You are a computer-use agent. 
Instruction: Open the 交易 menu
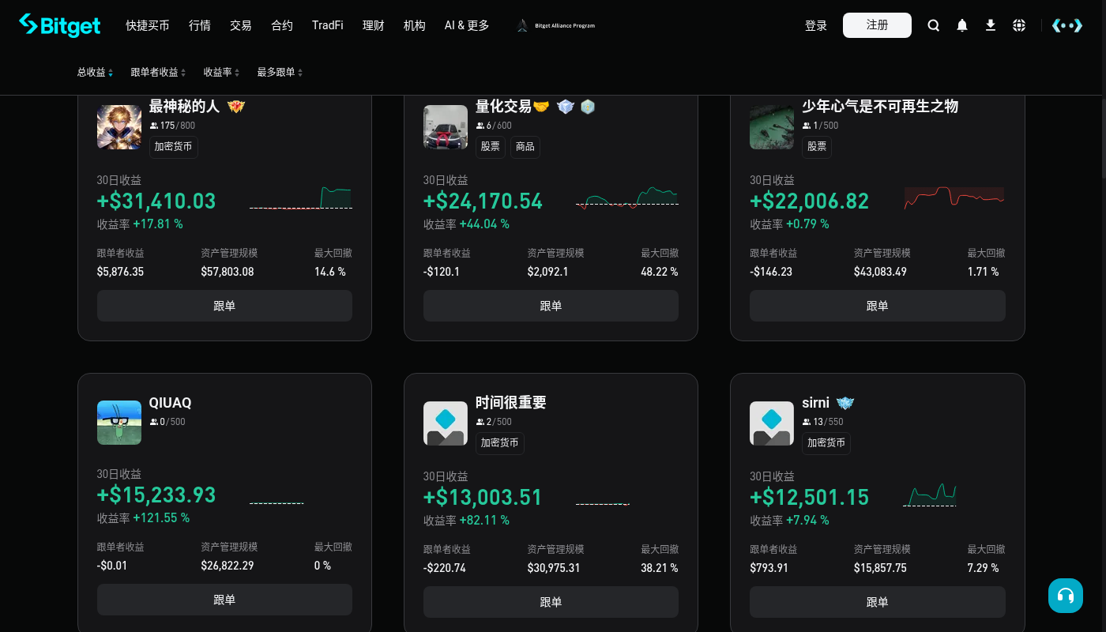click(x=241, y=25)
